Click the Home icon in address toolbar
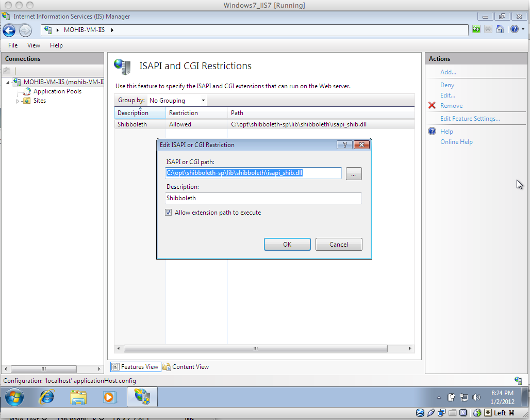 (x=500, y=29)
